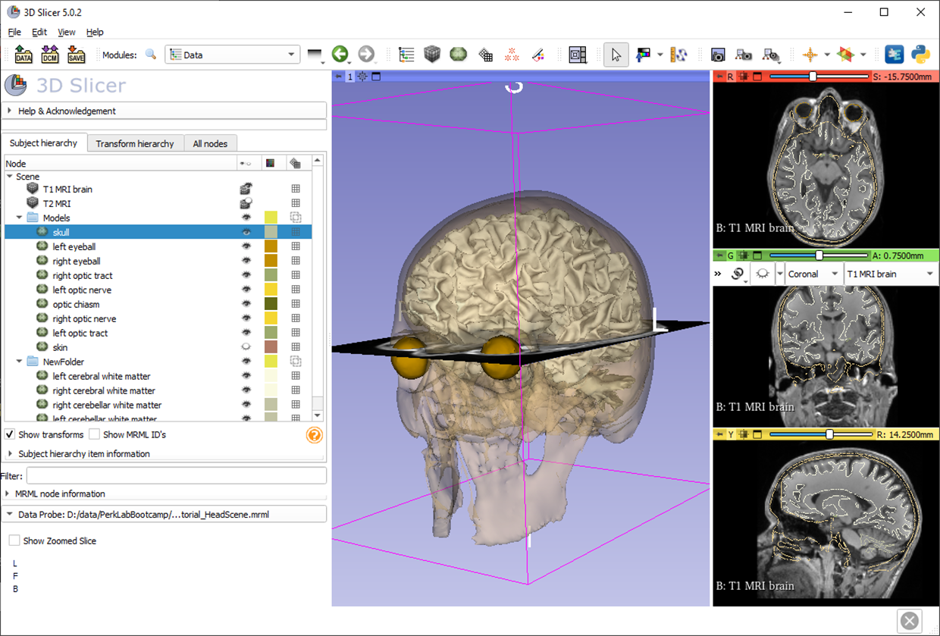This screenshot has width=940, height=636.
Task: Capture a screenshot of the views
Action: coord(718,55)
